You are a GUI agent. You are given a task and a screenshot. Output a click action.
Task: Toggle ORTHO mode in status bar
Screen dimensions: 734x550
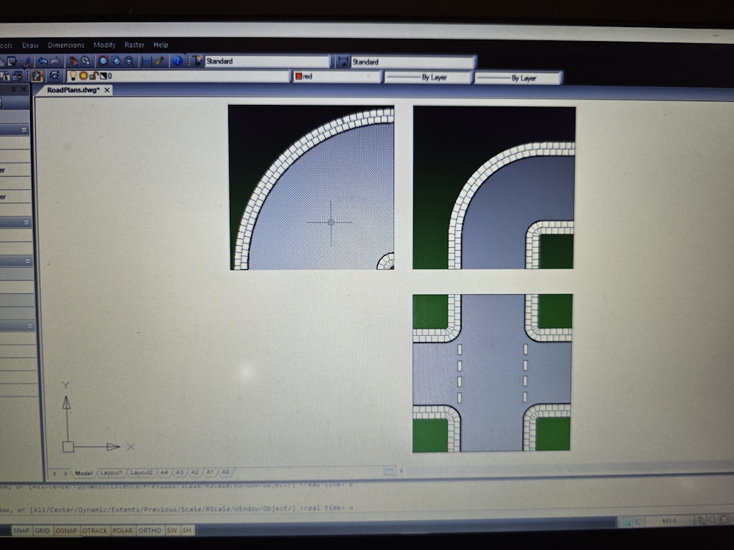[x=149, y=530]
